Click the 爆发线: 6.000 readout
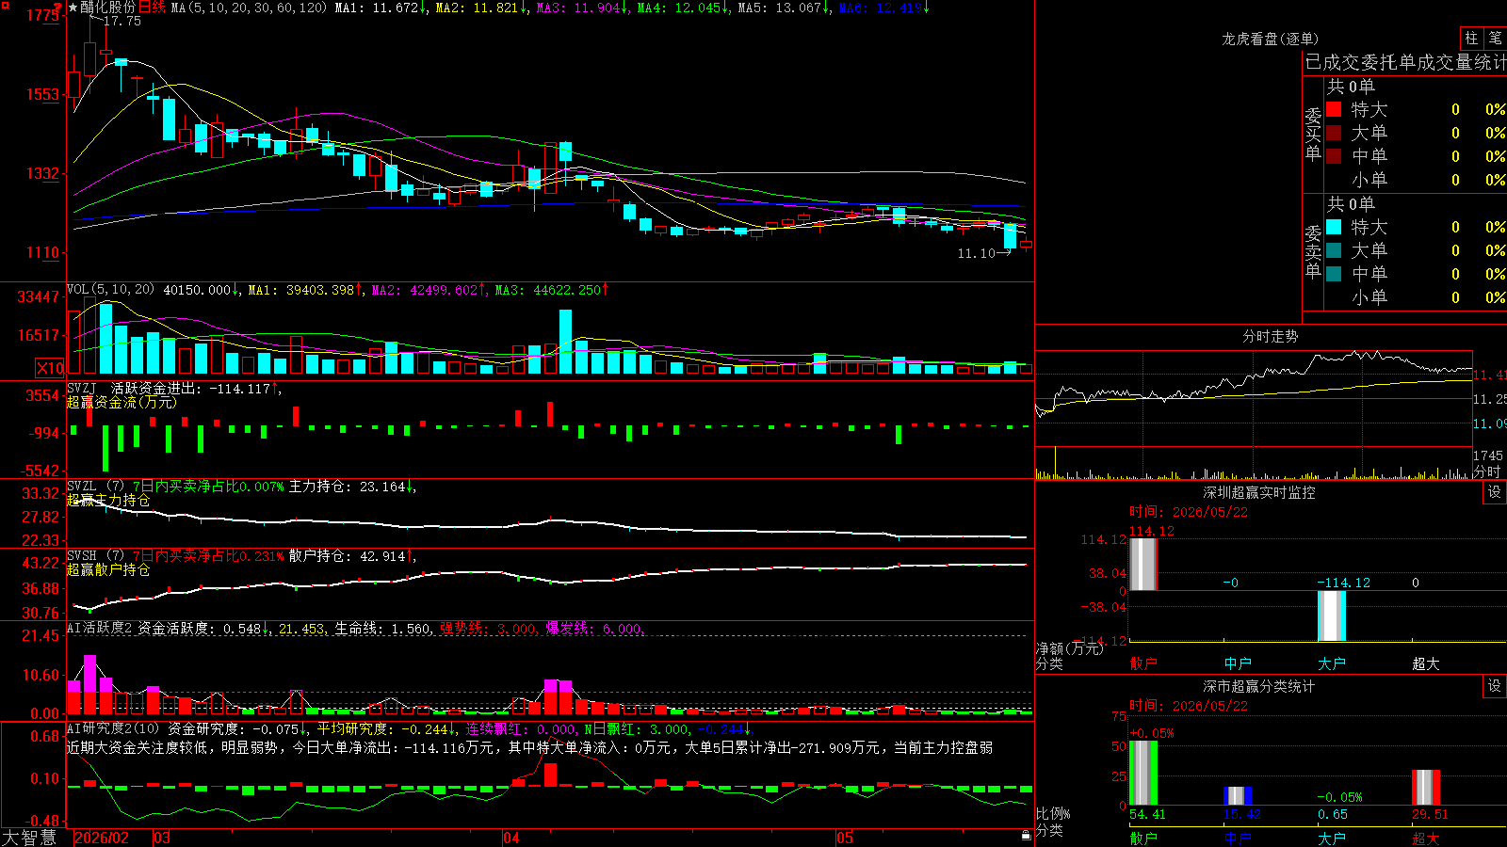1507x847 pixels. pos(595,629)
